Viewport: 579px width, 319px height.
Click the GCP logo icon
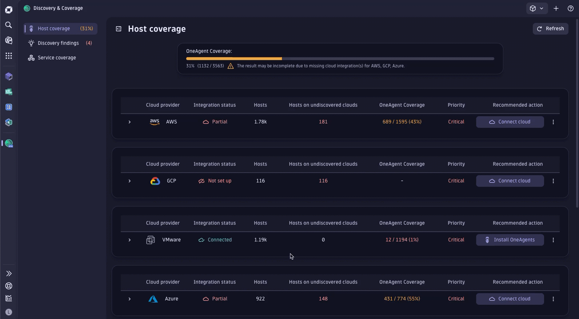(155, 181)
